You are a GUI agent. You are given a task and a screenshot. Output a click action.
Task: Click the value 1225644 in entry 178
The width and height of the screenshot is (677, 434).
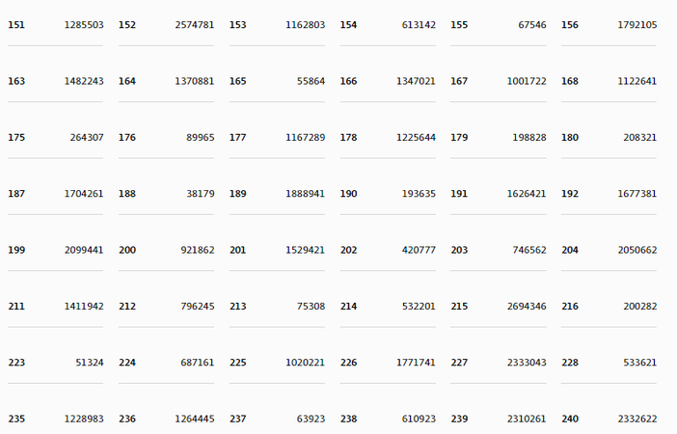(416, 137)
